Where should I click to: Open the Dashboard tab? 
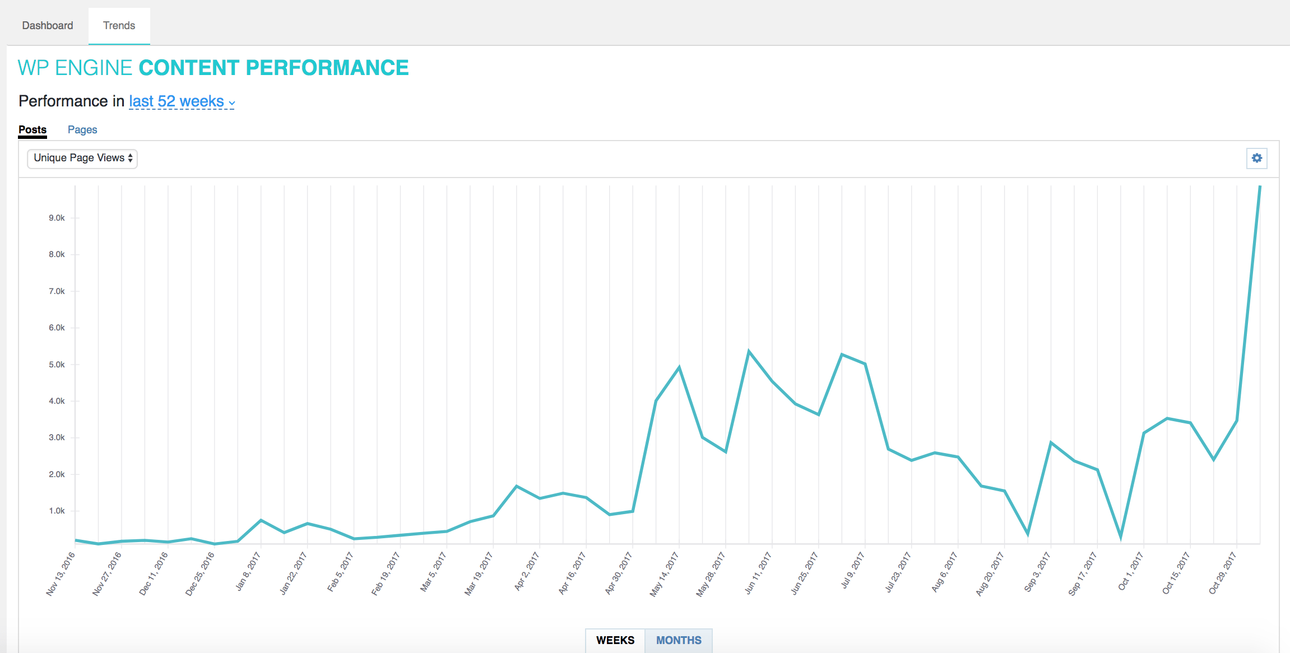click(48, 26)
